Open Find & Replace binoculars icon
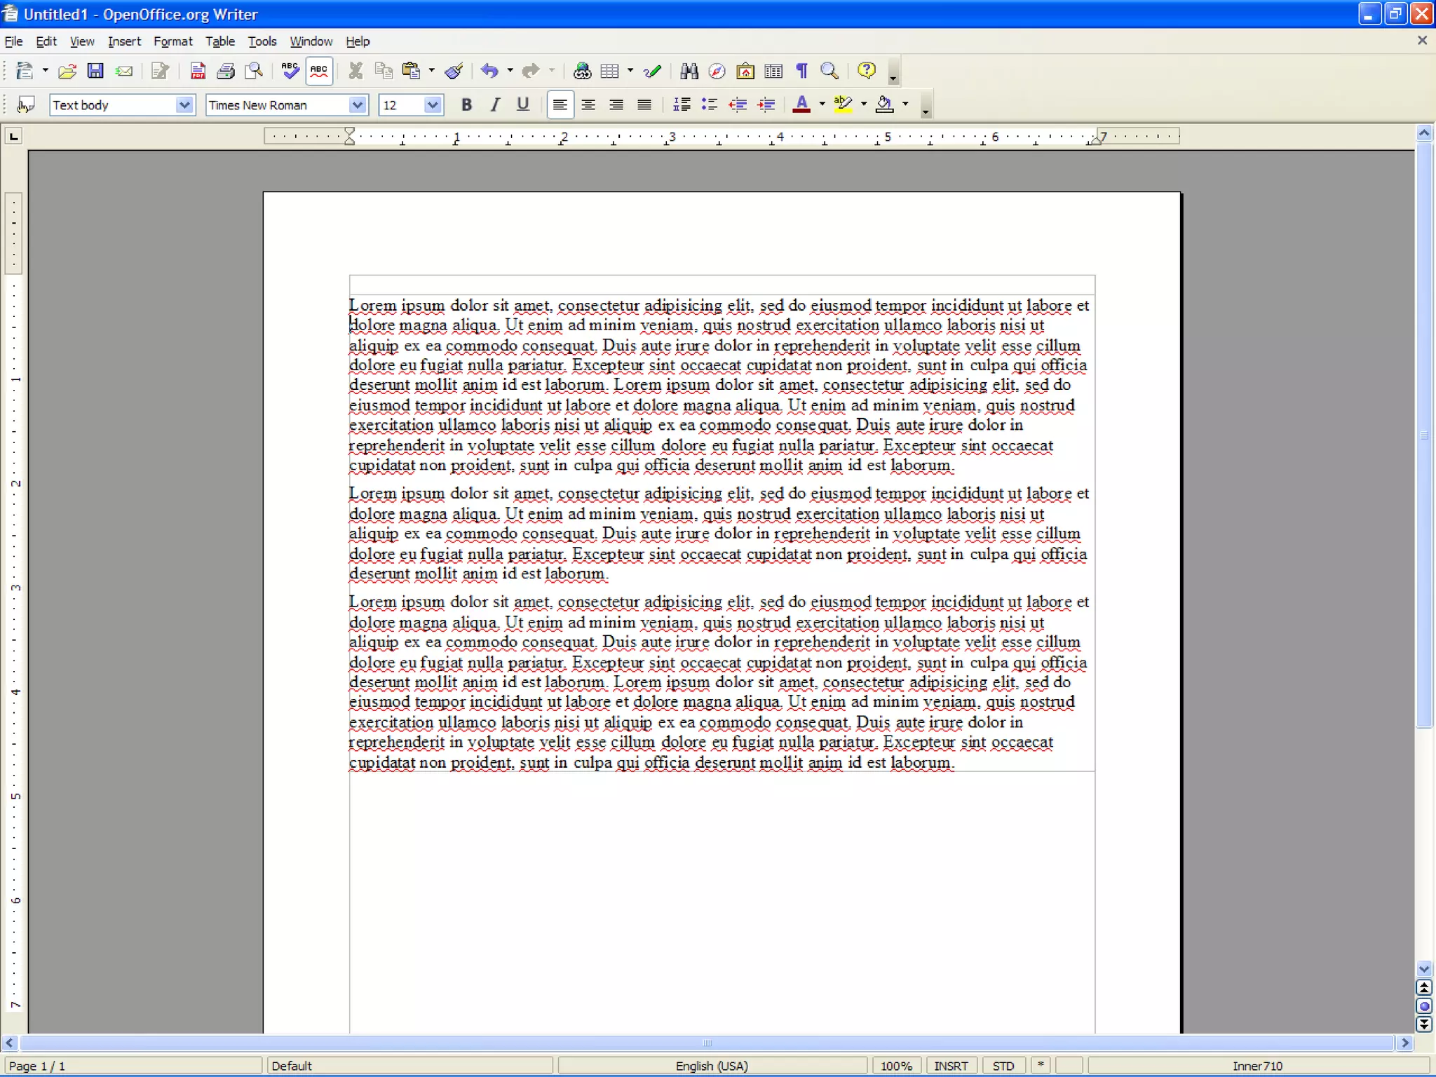This screenshot has height=1077, width=1436. 689,71
